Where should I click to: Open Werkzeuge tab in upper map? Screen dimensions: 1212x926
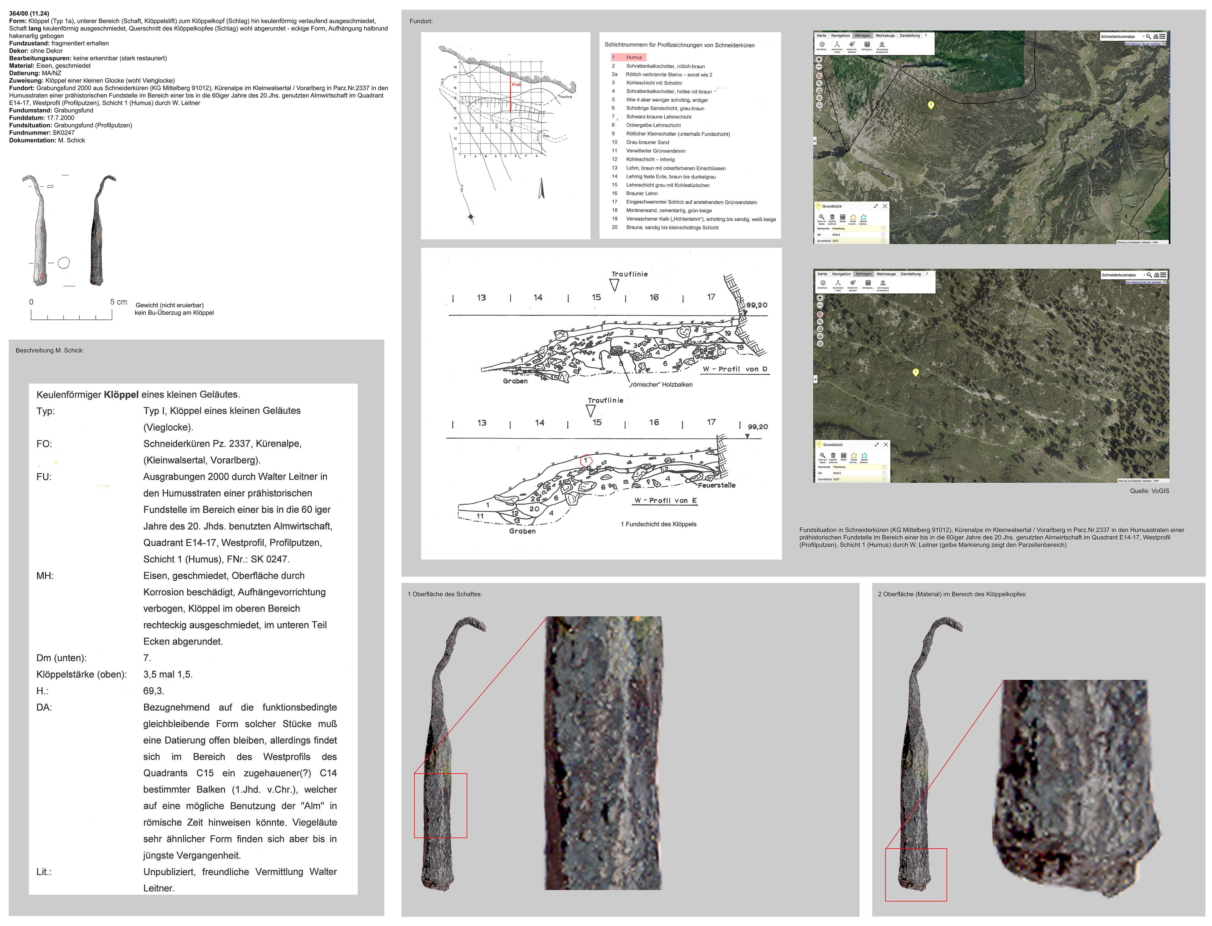[885, 35]
